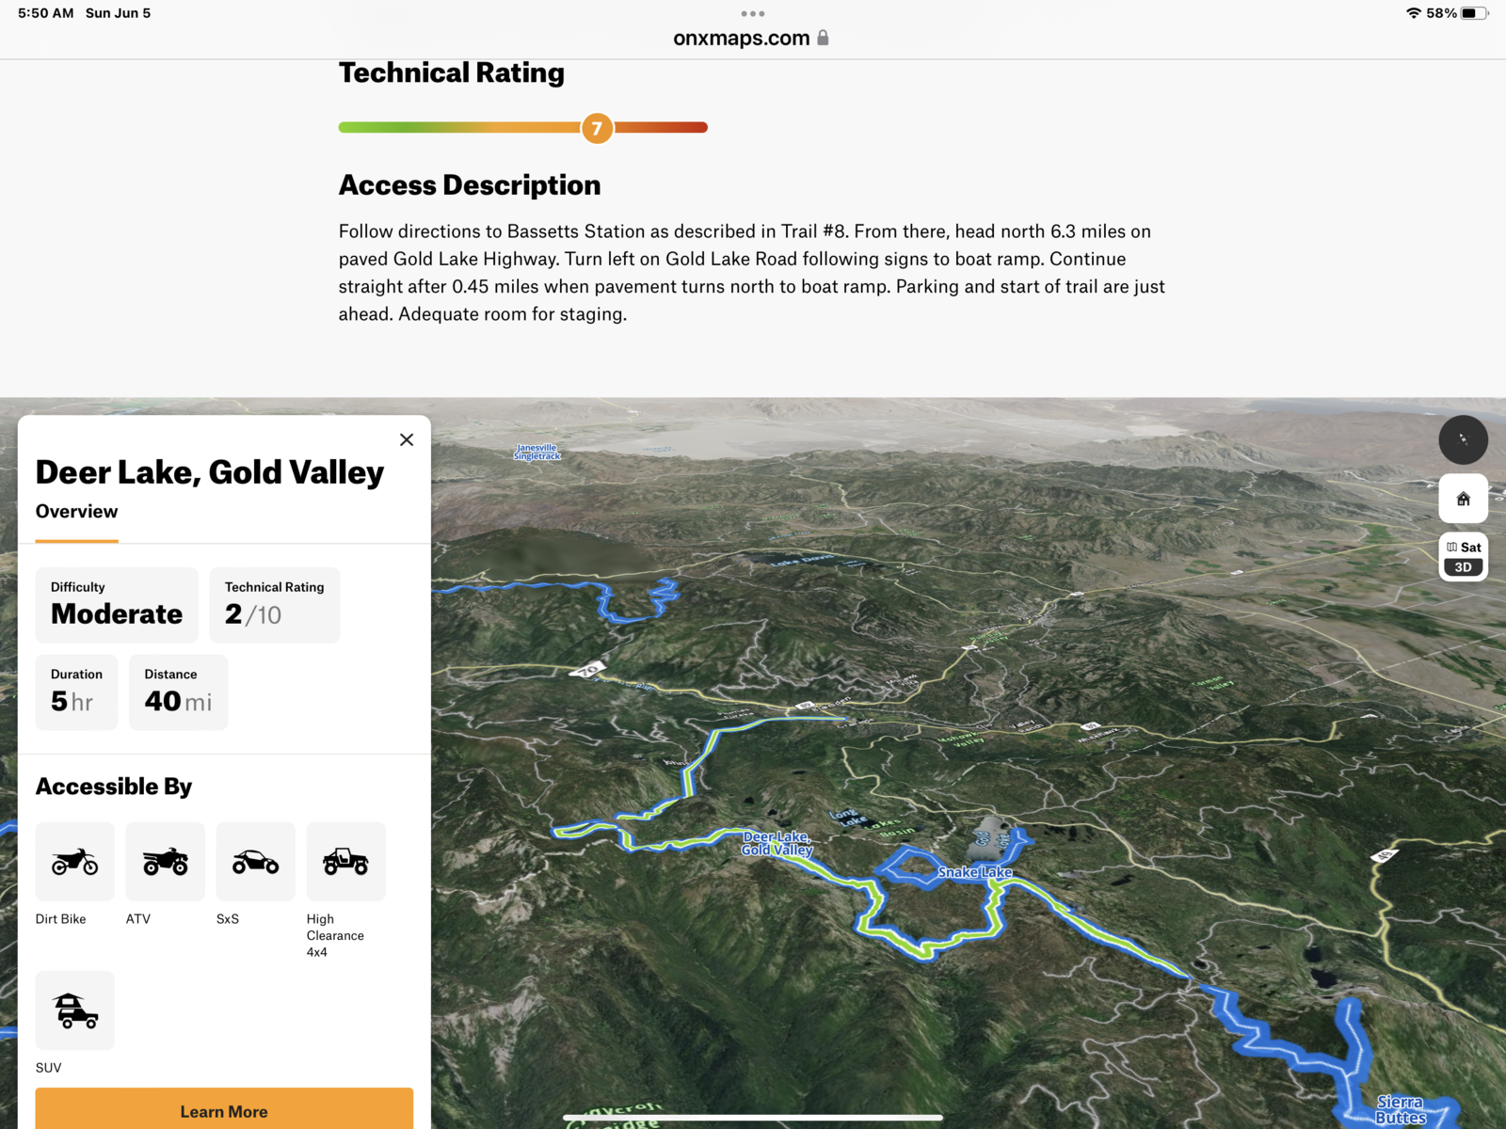
Task: Click the High Clearance 4x4 icon
Action: pos(345,862)
